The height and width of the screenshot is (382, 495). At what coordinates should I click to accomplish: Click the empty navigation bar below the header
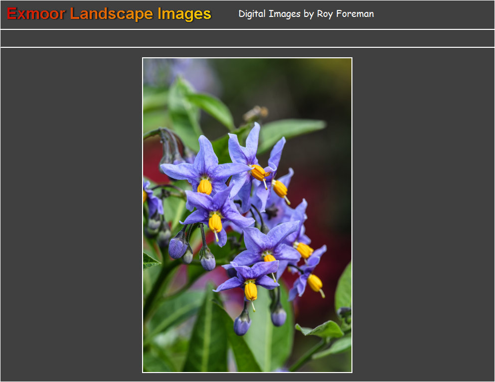pos(247,38)
